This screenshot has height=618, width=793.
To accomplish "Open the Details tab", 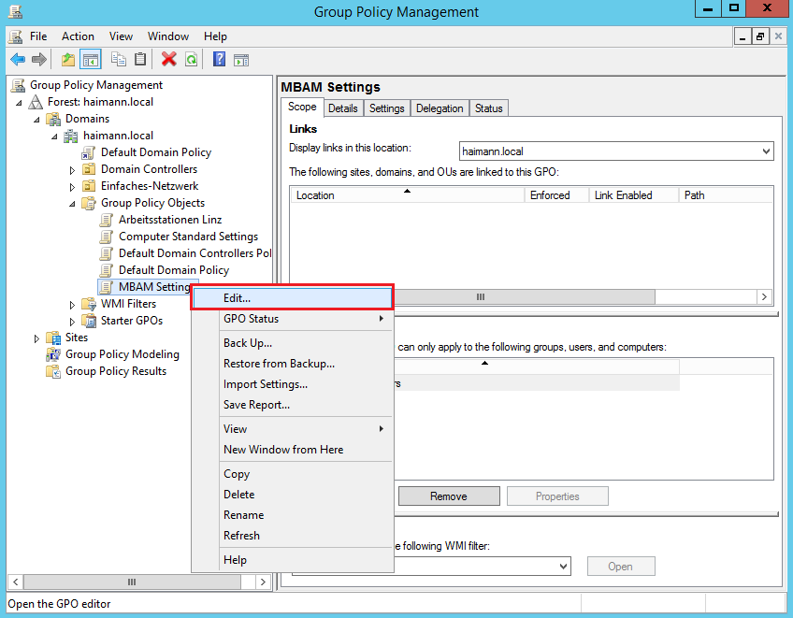I will coord(343,108).
